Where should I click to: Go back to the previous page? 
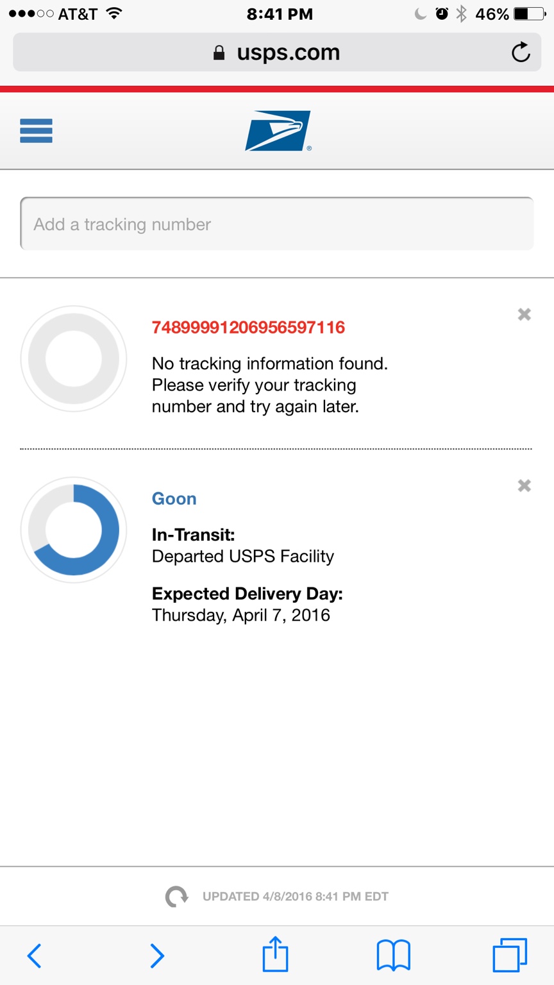point(35,956)
